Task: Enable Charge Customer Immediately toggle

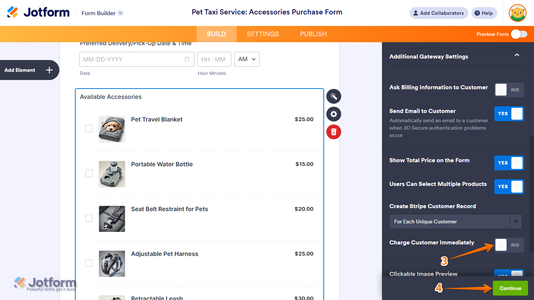Action: [509, 245]
